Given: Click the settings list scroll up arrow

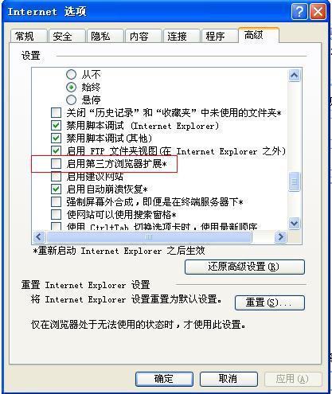Looking at the screenshot, I should pyautogui.click(x=294, y=76).
